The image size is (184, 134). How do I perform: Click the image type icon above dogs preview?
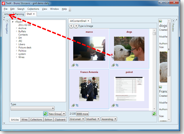point(160,21)
